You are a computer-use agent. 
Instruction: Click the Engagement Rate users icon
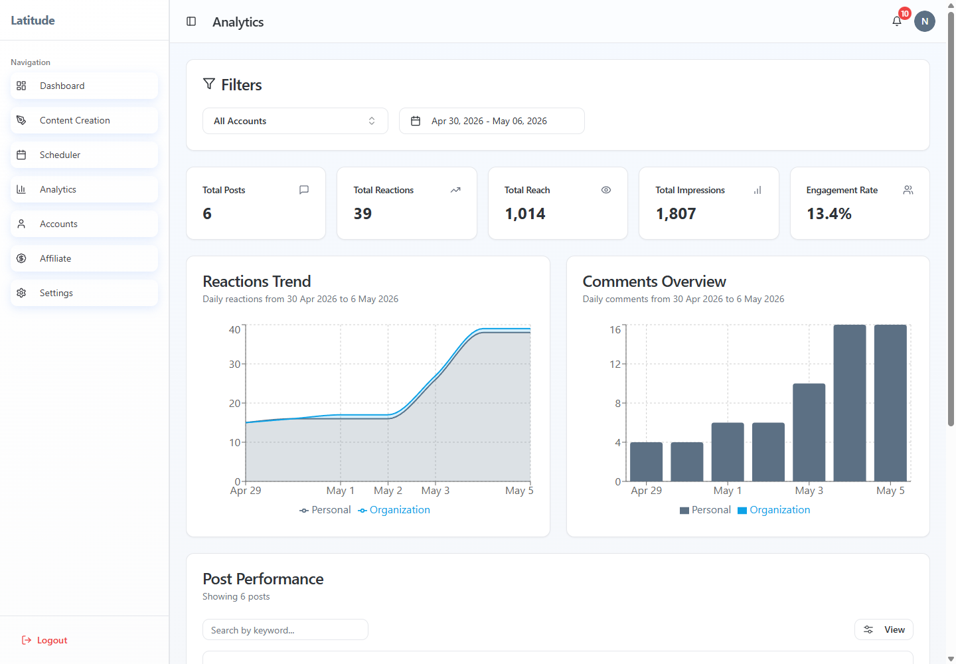pos(908,190)
